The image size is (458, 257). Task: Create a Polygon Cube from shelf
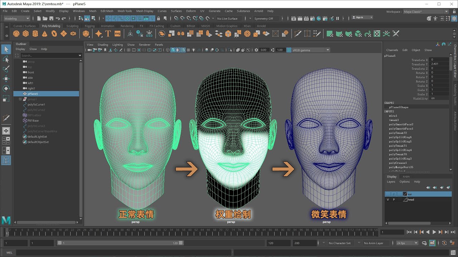tap(26, 34)
